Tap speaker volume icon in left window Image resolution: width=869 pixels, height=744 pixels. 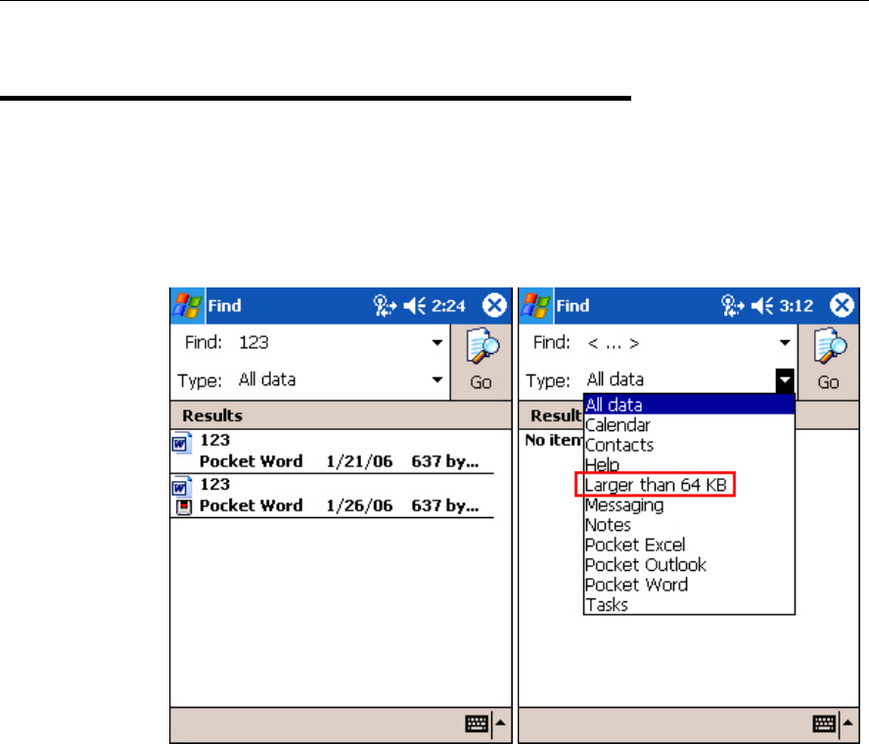(x=415, y=306)
